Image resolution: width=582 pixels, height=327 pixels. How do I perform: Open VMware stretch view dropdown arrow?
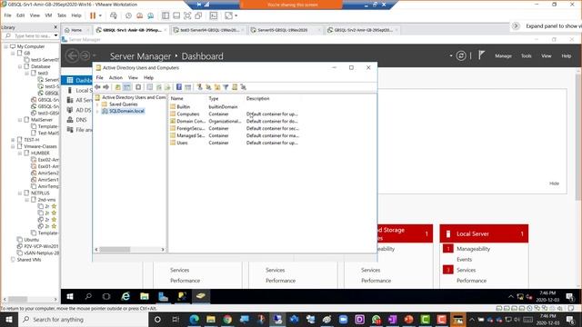point(236,15)
